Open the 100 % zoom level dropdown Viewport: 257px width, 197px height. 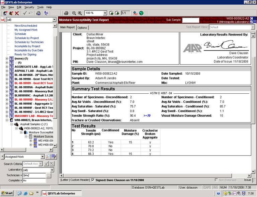105,13
